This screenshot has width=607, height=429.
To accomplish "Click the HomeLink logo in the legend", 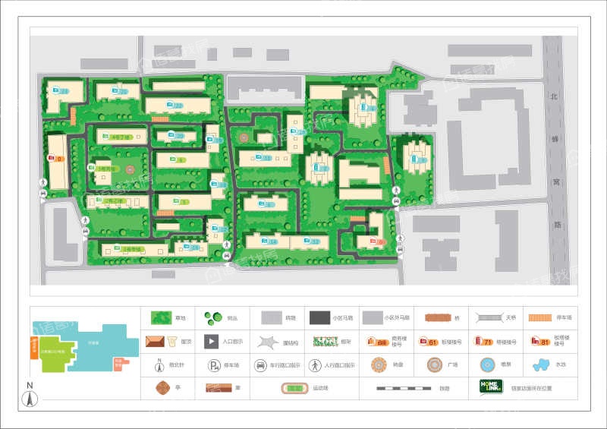I will pyautogui.click(x=491, y=386).
